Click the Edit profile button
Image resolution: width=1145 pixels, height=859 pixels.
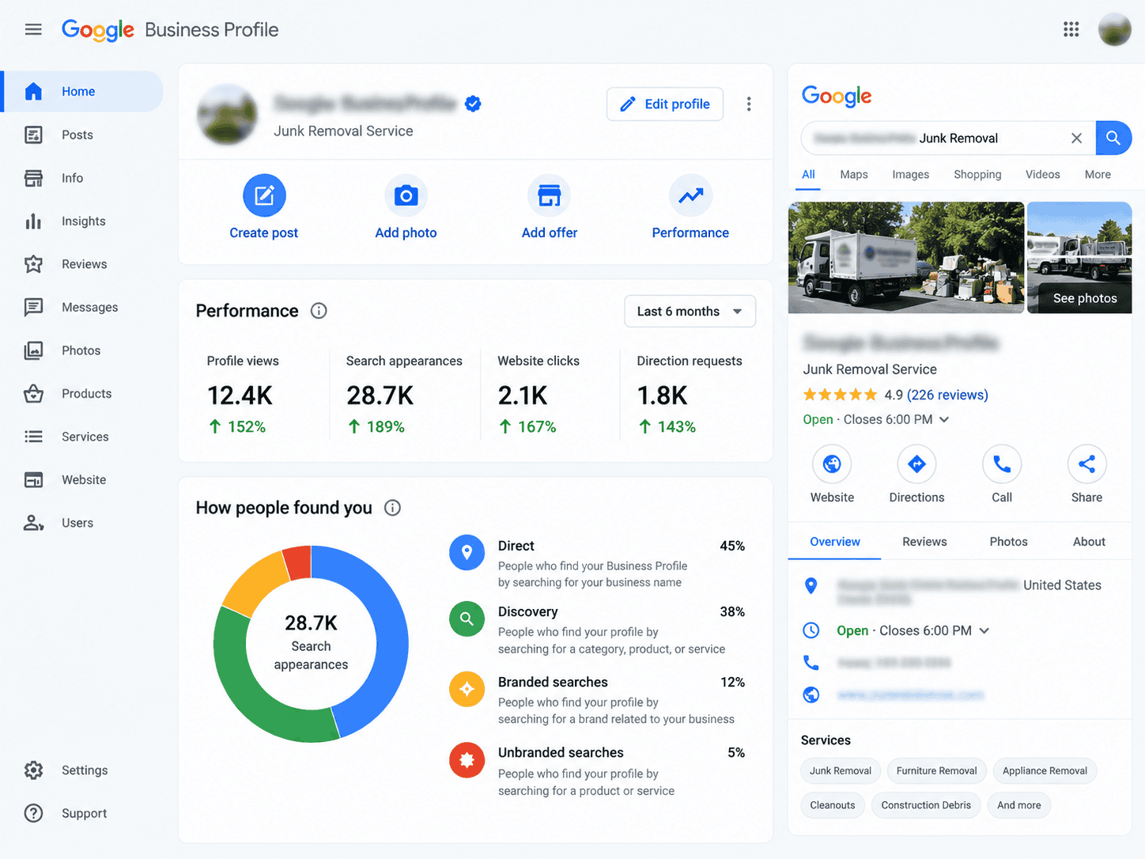(x=665, y=104)
